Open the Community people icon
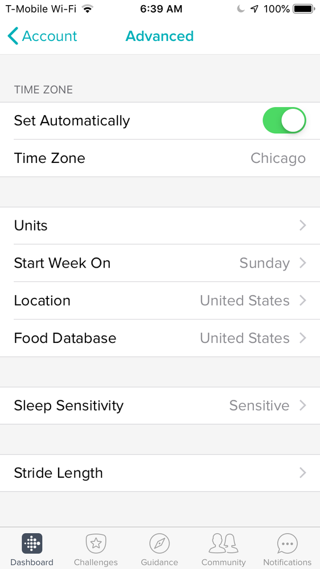The height and width of the screenshot is (569, 320). 224,543
